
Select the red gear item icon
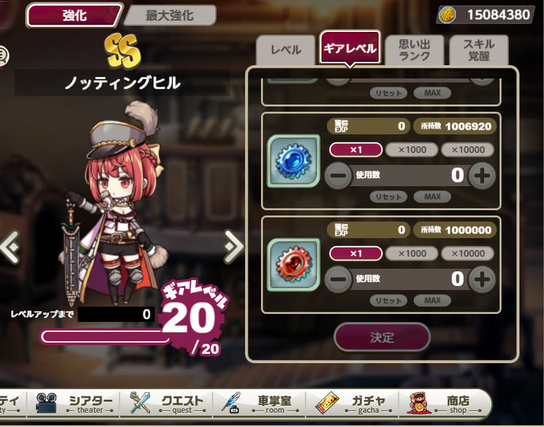[294, 265]
